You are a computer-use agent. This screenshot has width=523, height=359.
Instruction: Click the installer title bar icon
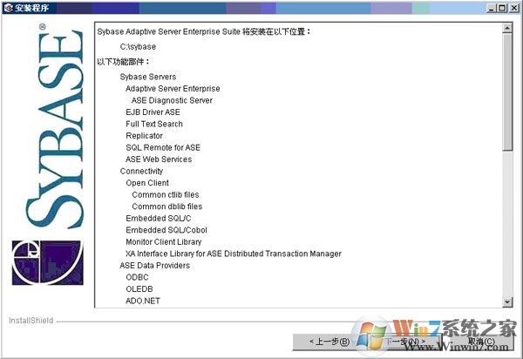click(8, 7)
